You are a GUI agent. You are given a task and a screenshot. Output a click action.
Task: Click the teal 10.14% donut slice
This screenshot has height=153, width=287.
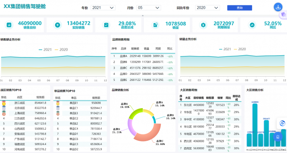[x=154, y=120]
